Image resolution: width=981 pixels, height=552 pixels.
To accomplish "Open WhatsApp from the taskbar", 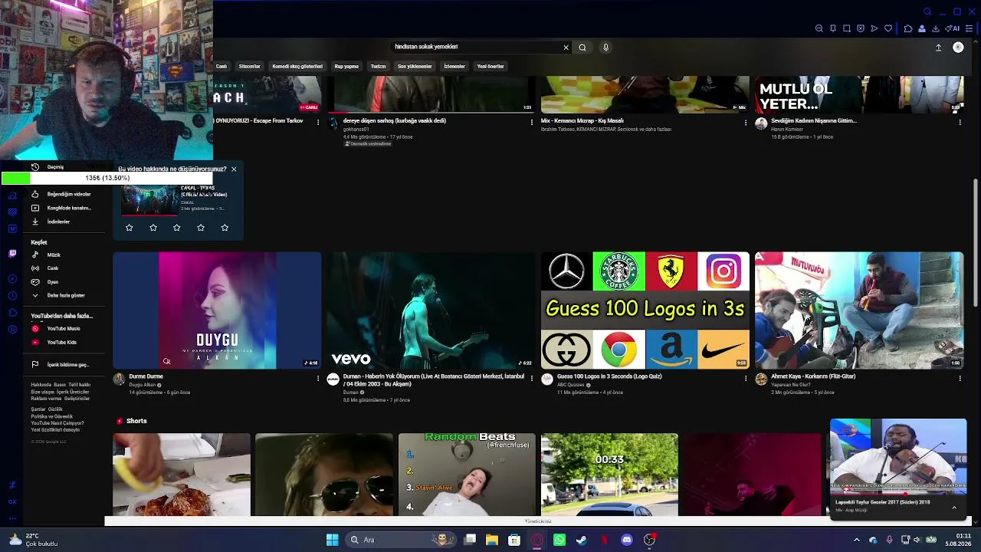I will tap(559, 540).
